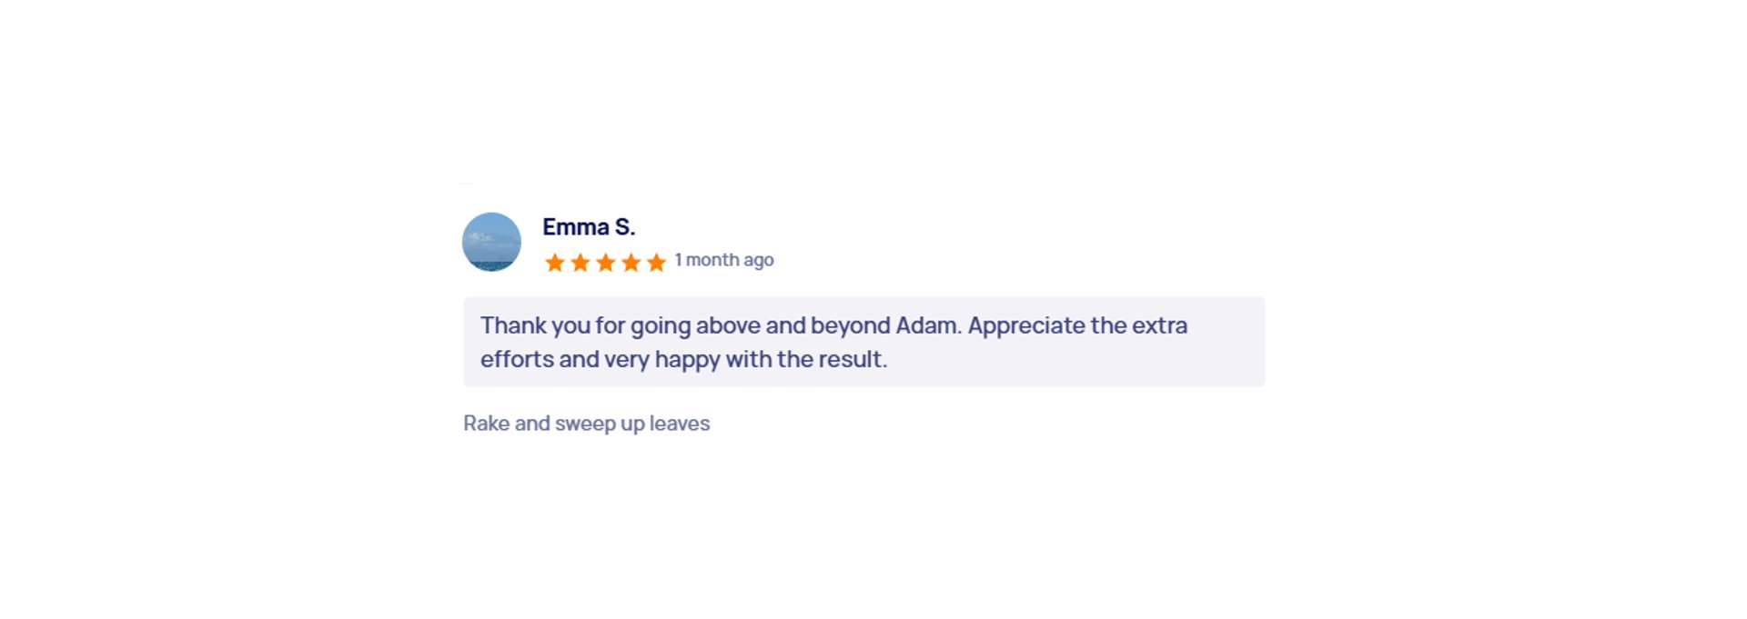Screen dimensions: 1747x619
Task: Click the word 'month' in the timestamp
Action: (x=712, y=260)
